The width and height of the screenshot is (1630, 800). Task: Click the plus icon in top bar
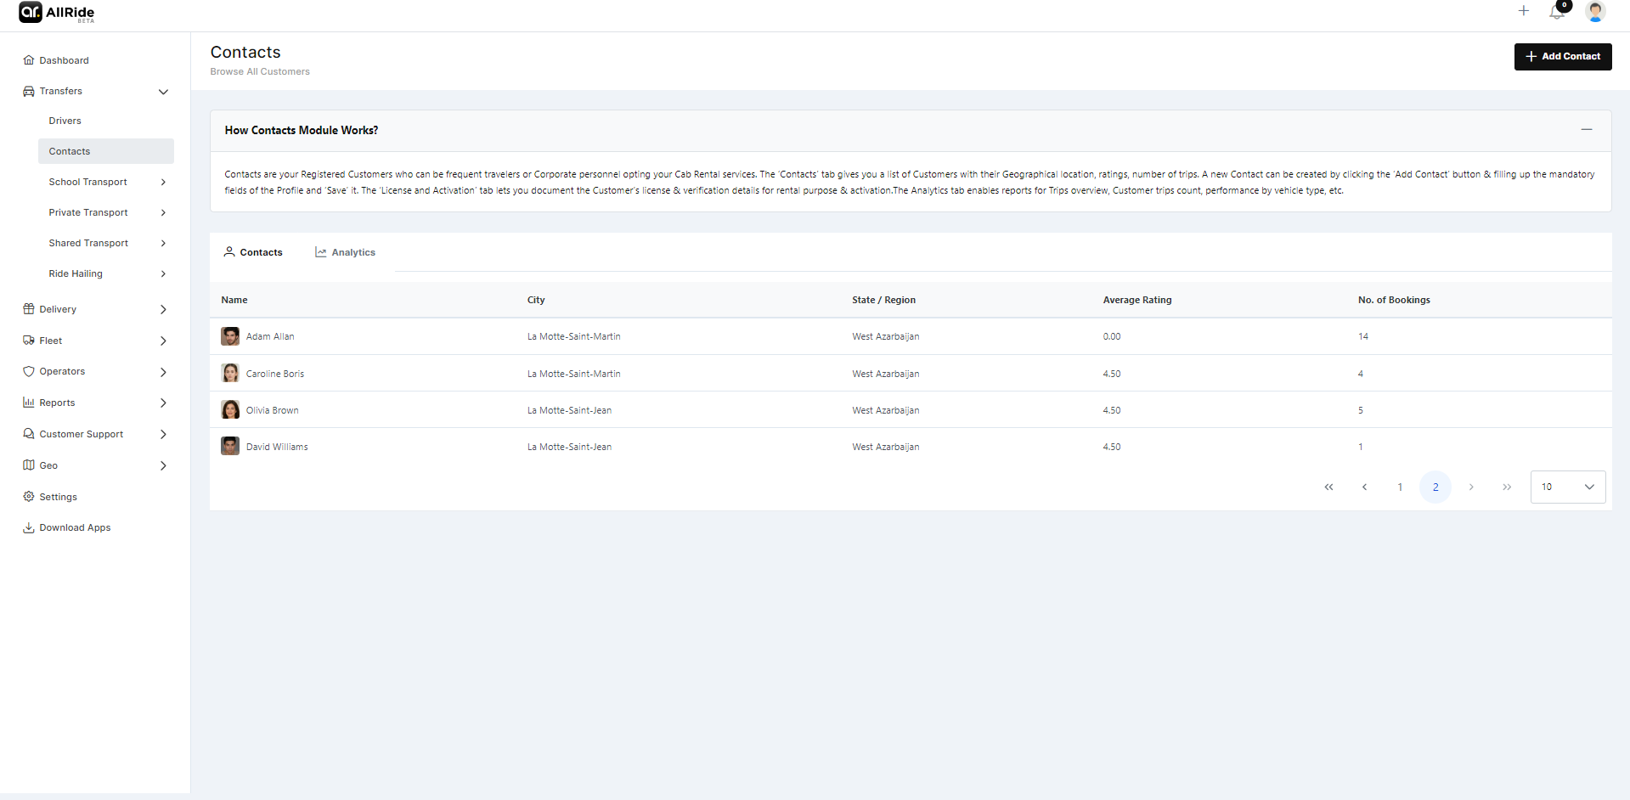1523,11
